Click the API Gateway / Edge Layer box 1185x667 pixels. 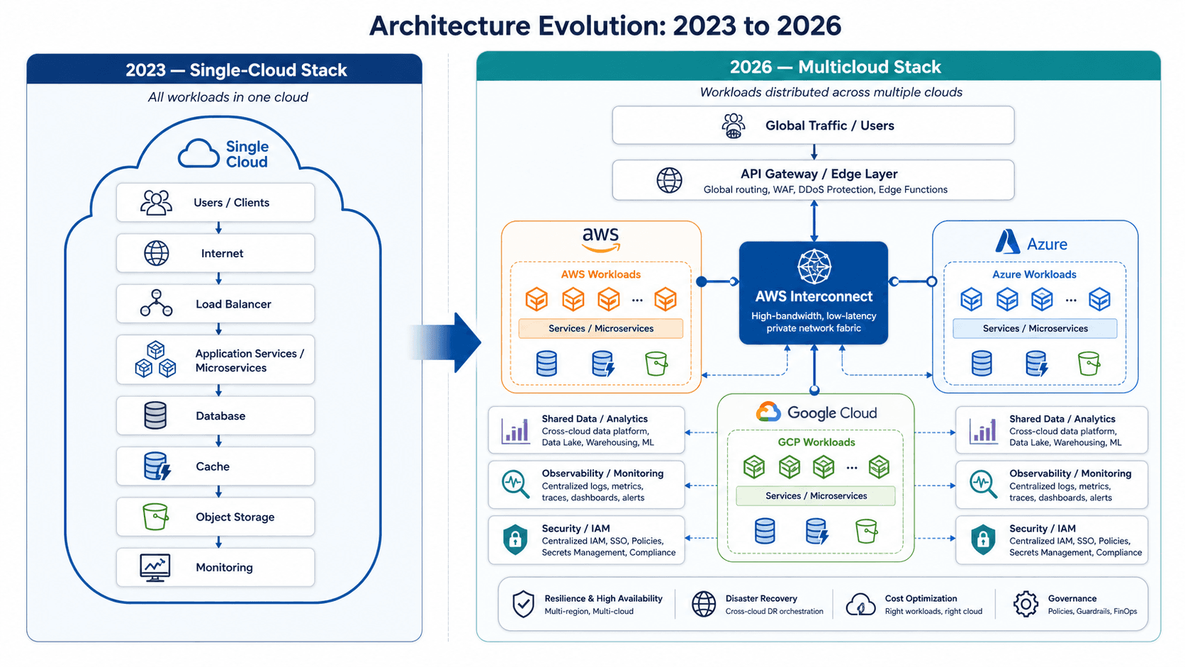813,180
